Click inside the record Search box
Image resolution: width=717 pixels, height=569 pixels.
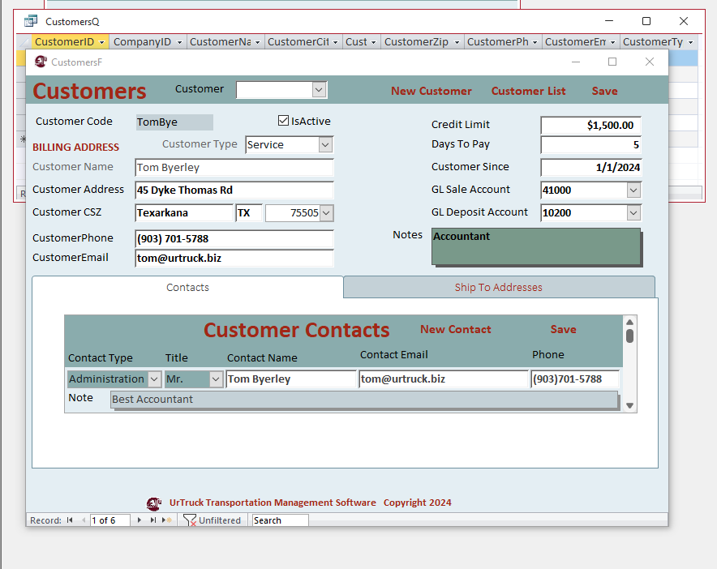280,520
